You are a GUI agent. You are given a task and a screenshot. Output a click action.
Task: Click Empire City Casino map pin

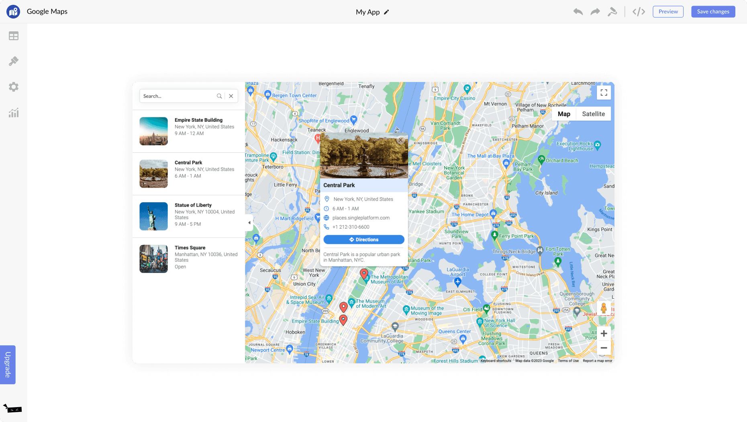coord(467,88)
